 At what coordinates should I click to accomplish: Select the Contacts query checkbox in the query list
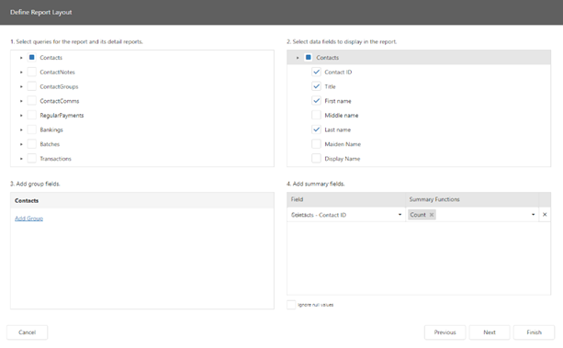coord(31,57)
